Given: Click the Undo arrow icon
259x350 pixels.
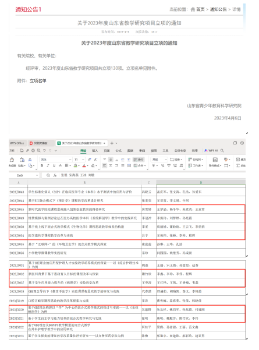Looking at the screenshot, I should tap(44, 150).
